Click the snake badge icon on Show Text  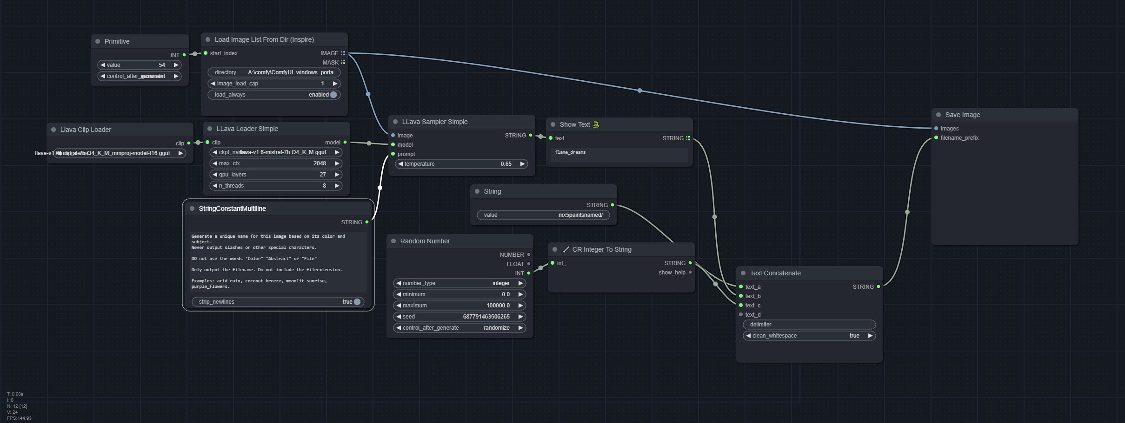pyautogui.click(x=596, y=124)
